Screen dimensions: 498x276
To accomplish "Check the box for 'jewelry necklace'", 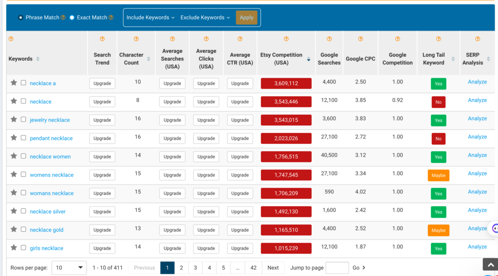I will pyautogui.click(x=23, y=120).
